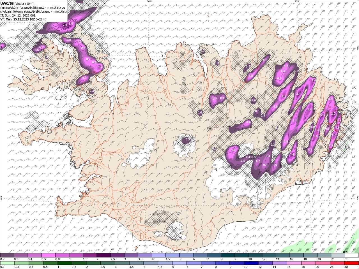Click the 20W longitude label
The image size is (359, 269).
click(149, 1)
